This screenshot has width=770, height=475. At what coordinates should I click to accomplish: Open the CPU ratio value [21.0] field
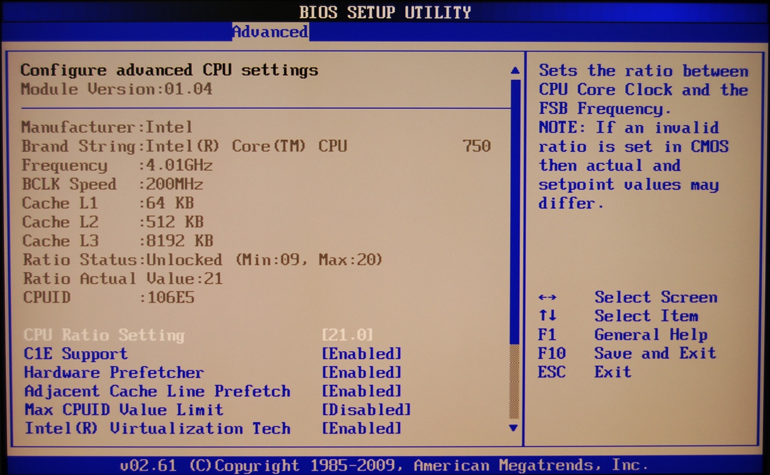point(348,335)
